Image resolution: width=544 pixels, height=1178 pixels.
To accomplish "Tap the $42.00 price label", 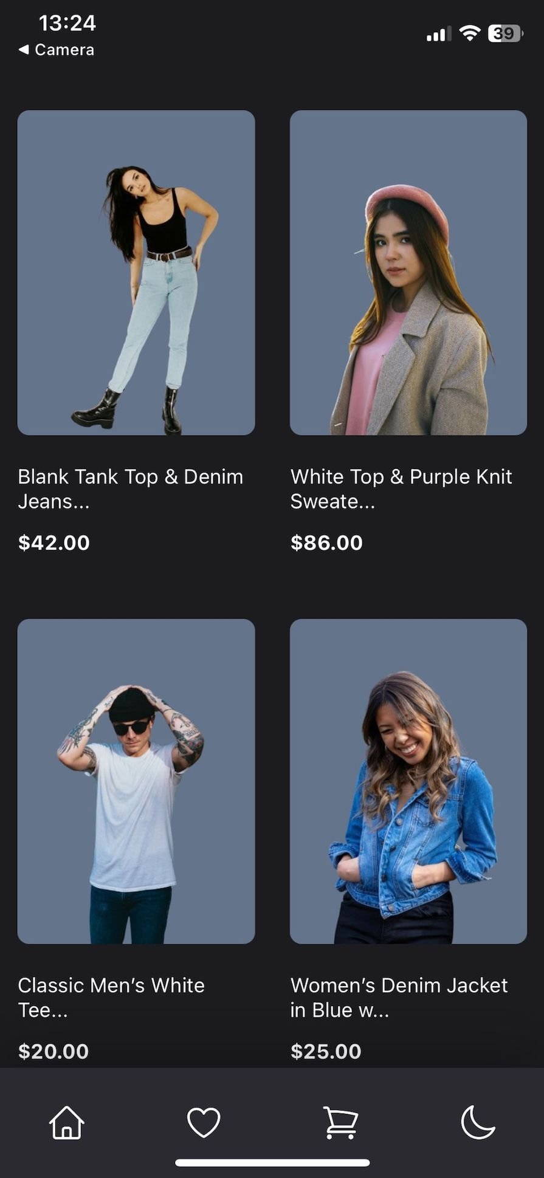I will click(54, 543).
